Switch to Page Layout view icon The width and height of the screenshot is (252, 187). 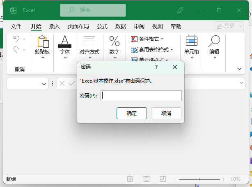pyautogui.click(x=147, y=179)
